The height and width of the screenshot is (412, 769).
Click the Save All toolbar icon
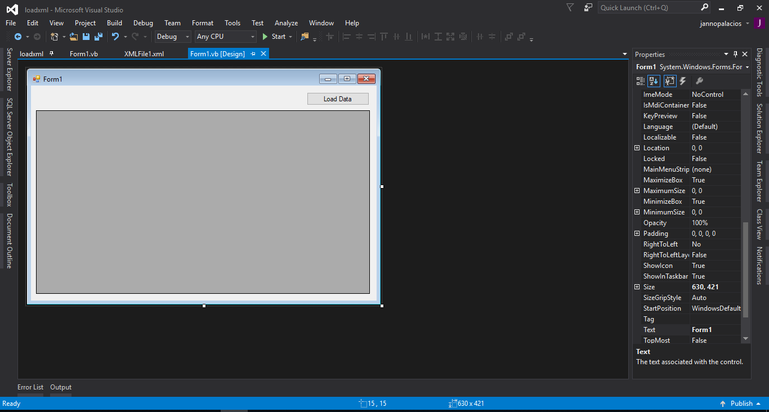pyautogui.click(x=99, y=37)
